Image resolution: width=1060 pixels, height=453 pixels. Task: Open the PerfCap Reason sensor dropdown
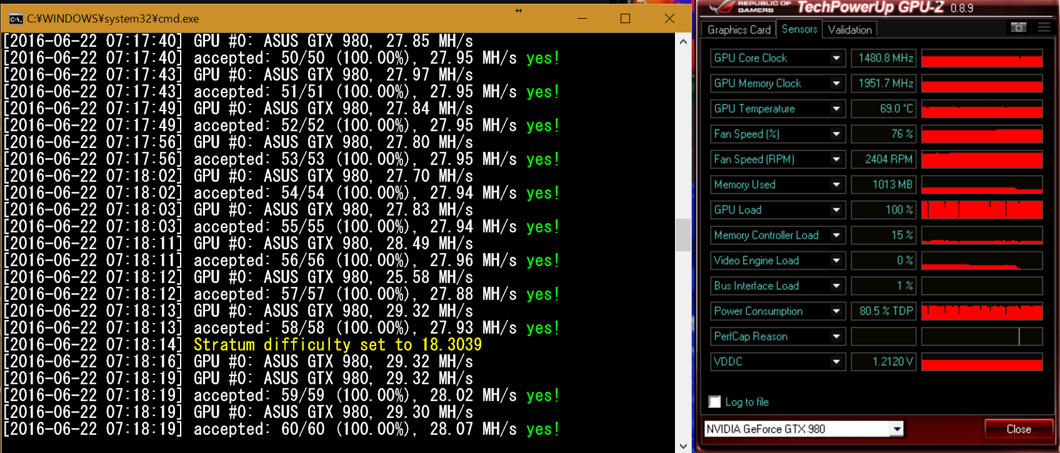coord(836,336)
